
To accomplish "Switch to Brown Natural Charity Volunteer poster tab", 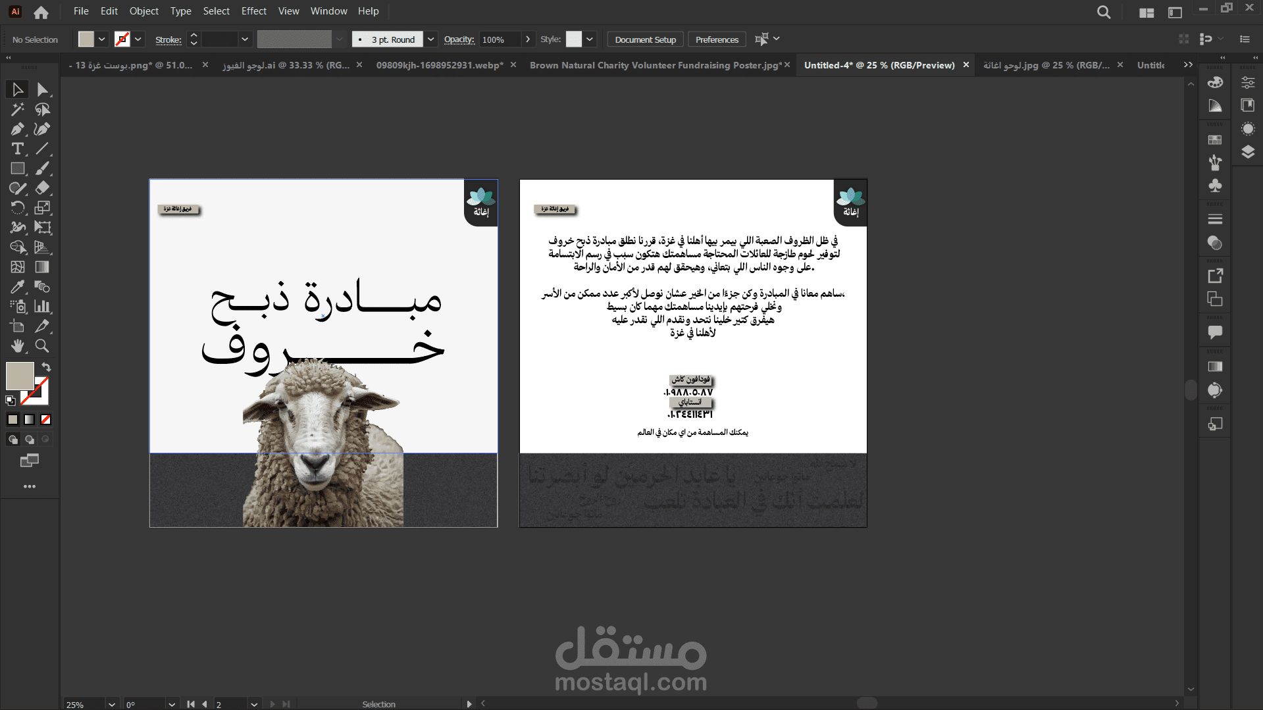I will (x=656, y=65).
